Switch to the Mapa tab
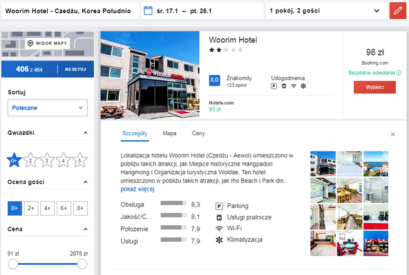The height and width of the screenshot is (275, 409). 169,133
